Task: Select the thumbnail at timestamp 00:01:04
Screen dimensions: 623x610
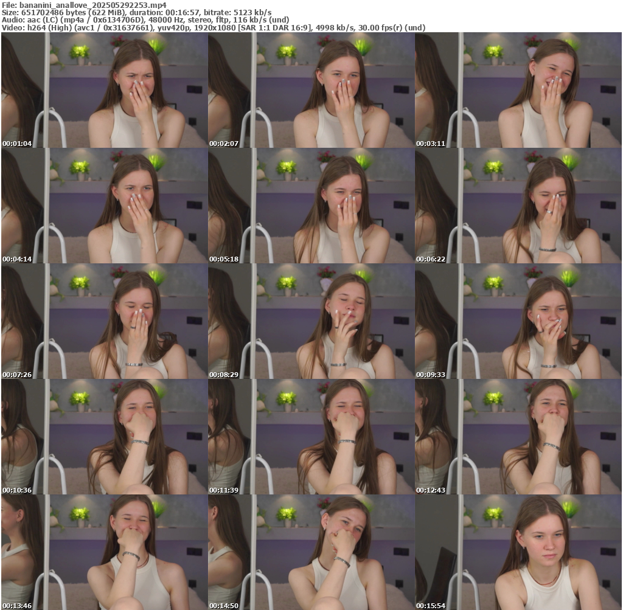Action: click(x=104, y=90)
